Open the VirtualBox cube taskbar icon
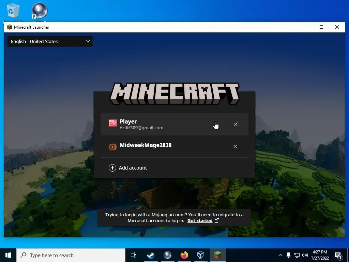The image size is (349, 262). [x=200, y=255]
